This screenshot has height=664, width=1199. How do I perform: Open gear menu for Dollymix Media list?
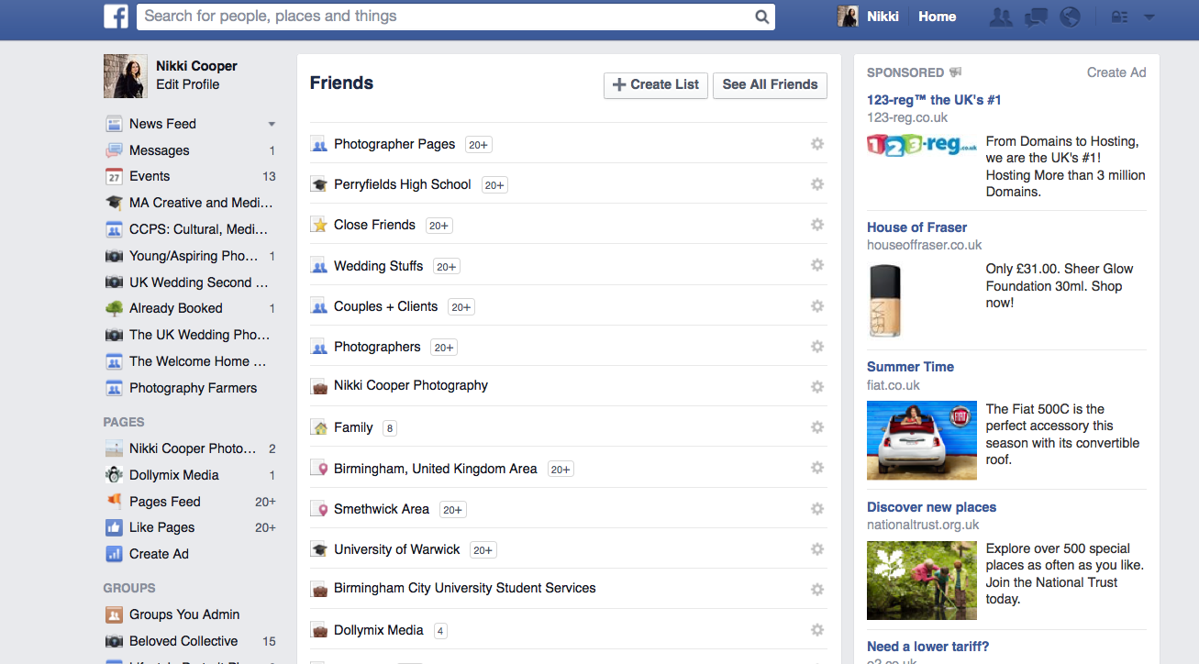(817, 630)
